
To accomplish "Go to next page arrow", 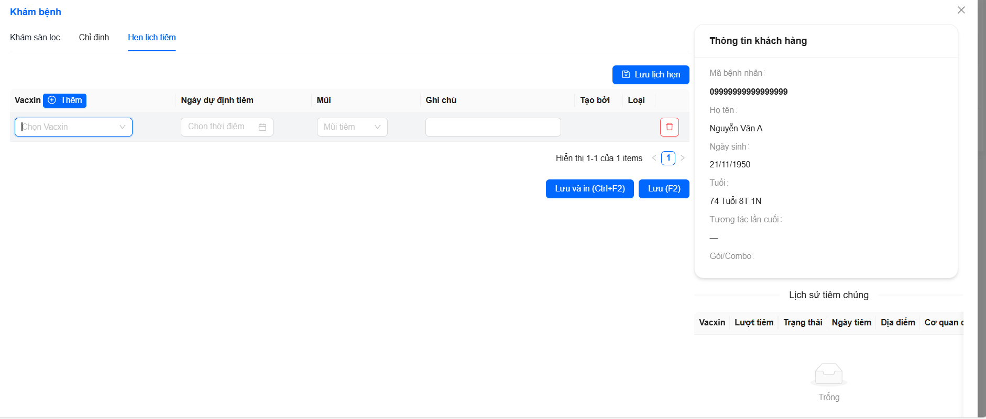I will (683, 158).
